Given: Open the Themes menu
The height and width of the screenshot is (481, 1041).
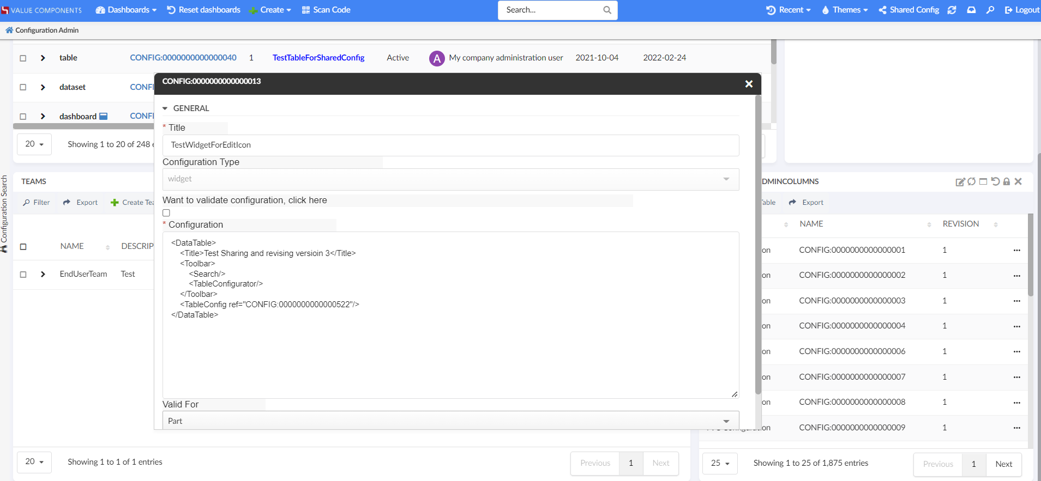Looking at the screenshot, I should click(845, 10).
